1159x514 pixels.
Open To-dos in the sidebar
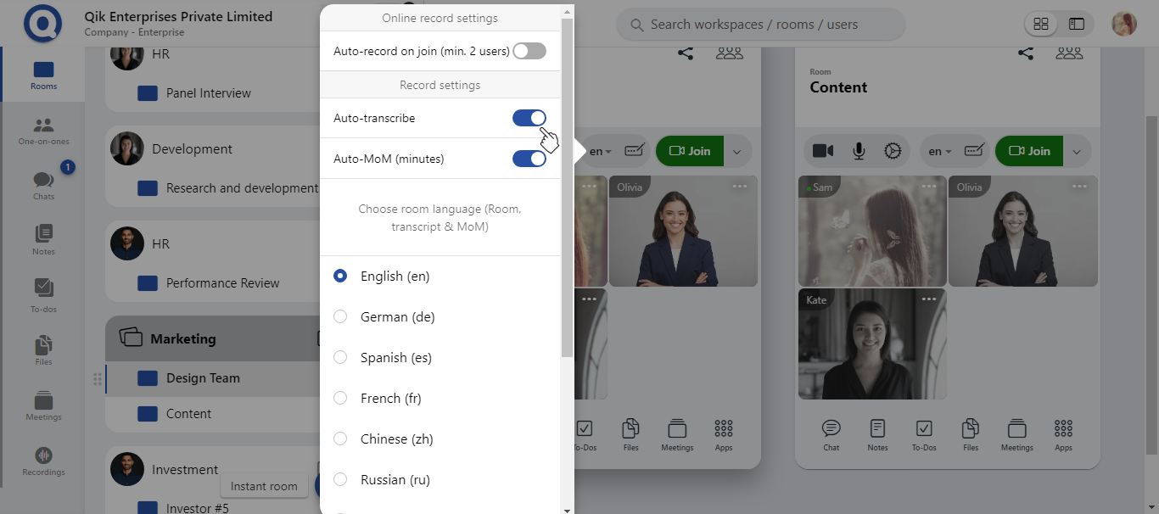coord(42,294)
